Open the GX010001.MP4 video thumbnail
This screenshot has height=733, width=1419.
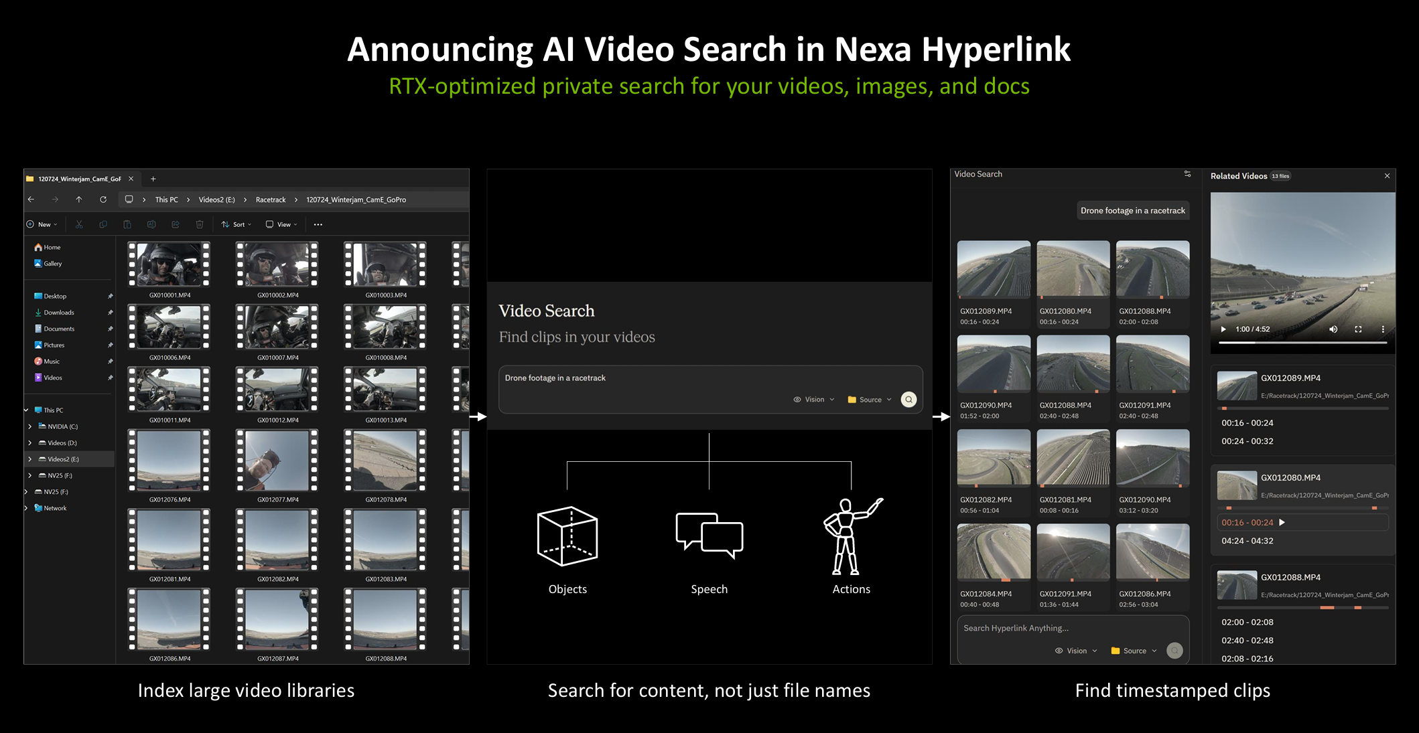[170, 265]
